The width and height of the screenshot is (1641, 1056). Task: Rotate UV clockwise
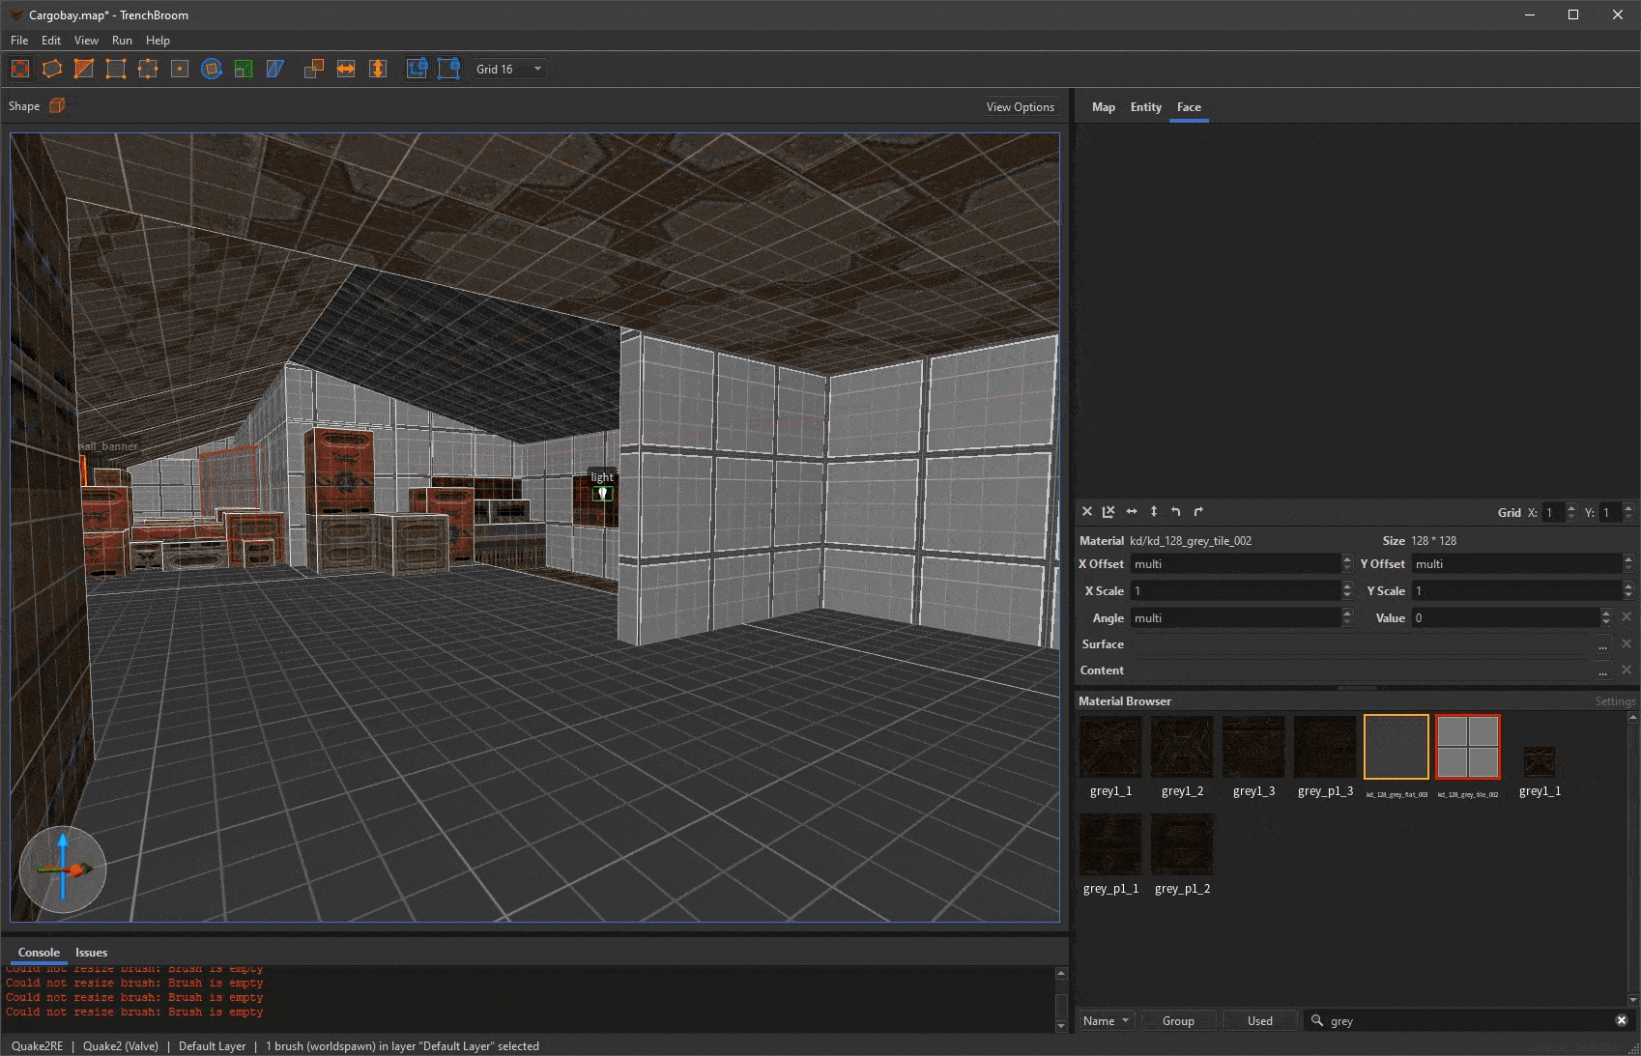point(1198,512)
